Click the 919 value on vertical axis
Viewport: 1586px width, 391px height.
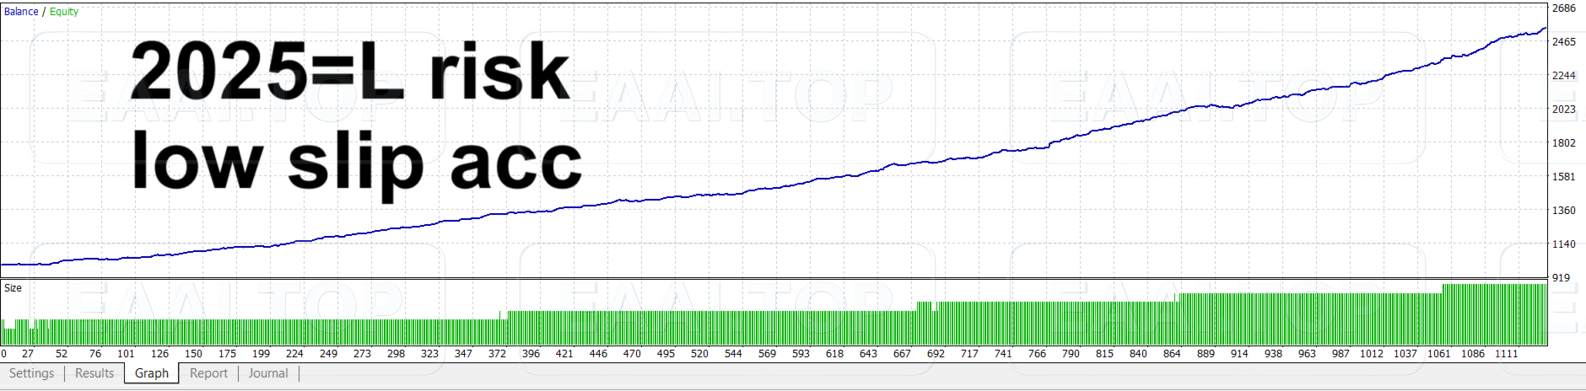pyautogui.click(x=1561, y=278)
